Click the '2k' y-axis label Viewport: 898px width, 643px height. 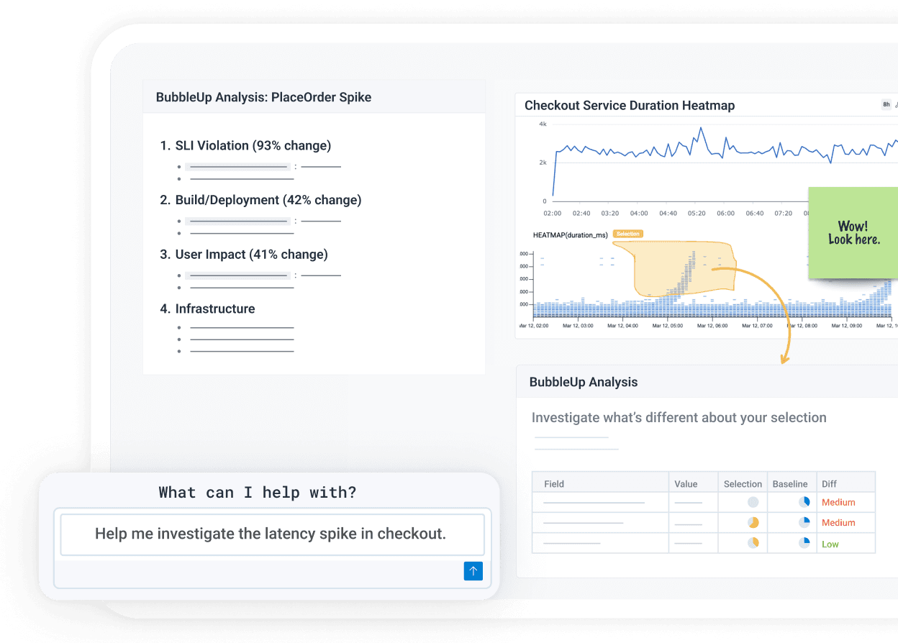(543, 163)
